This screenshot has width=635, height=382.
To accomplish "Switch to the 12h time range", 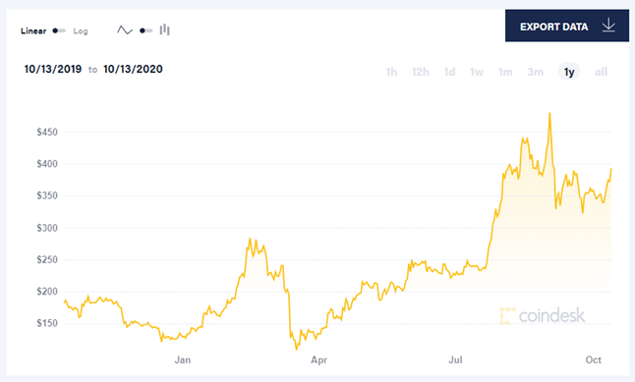I will 421,72.
